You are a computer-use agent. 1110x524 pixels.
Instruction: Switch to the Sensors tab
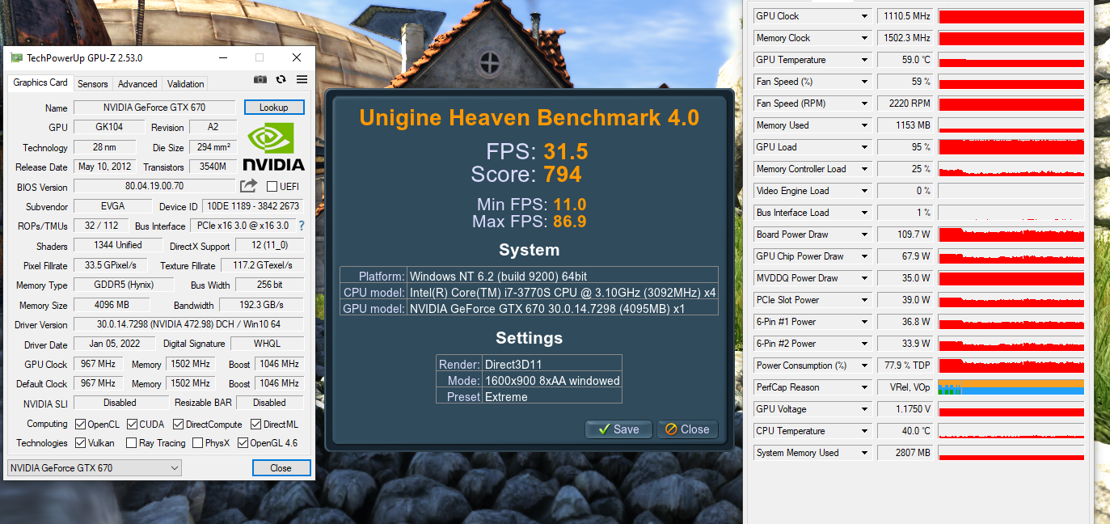92,83
